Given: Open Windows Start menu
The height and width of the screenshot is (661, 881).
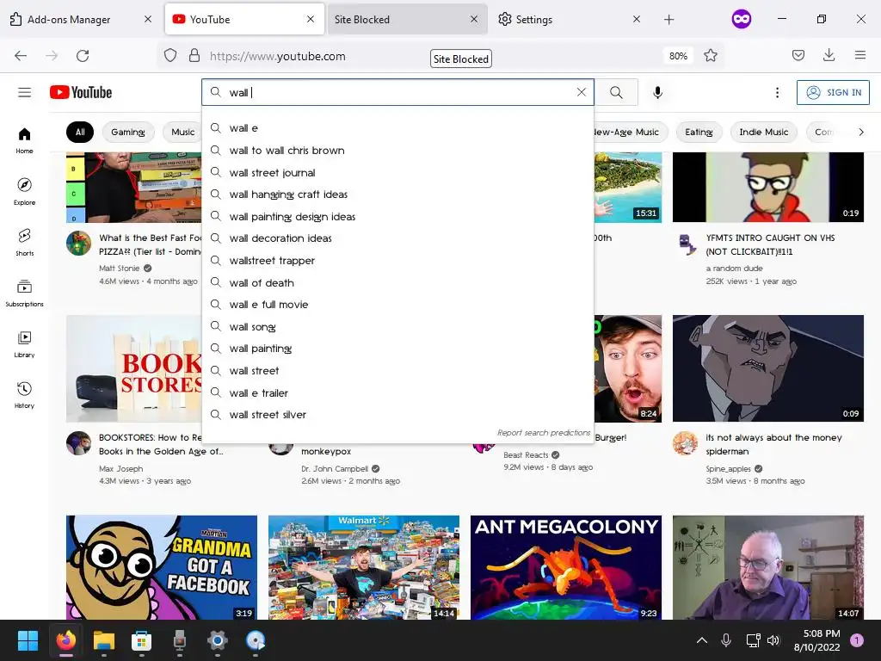Looking at the screenshot, I should [28, 640].
